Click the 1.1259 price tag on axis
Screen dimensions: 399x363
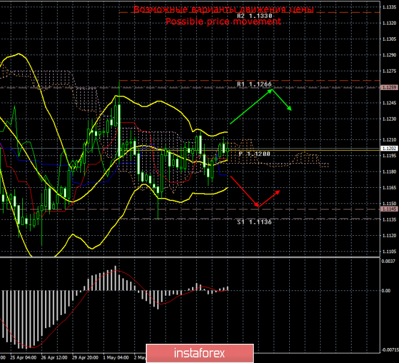coord(389,88)
